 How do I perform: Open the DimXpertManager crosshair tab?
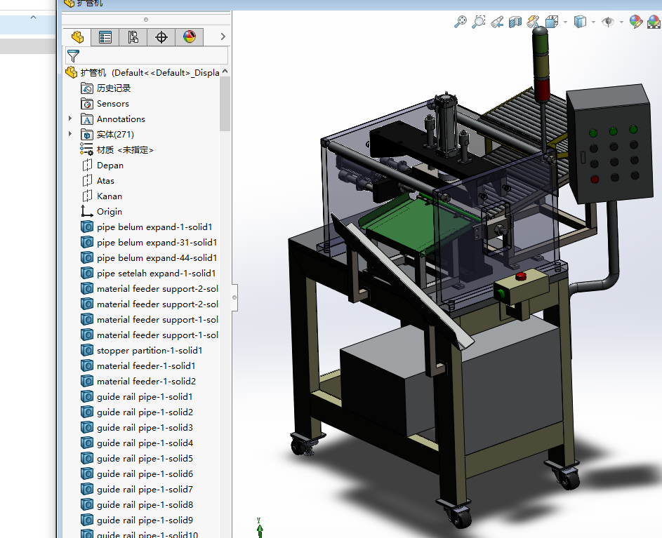pos(161,37)
